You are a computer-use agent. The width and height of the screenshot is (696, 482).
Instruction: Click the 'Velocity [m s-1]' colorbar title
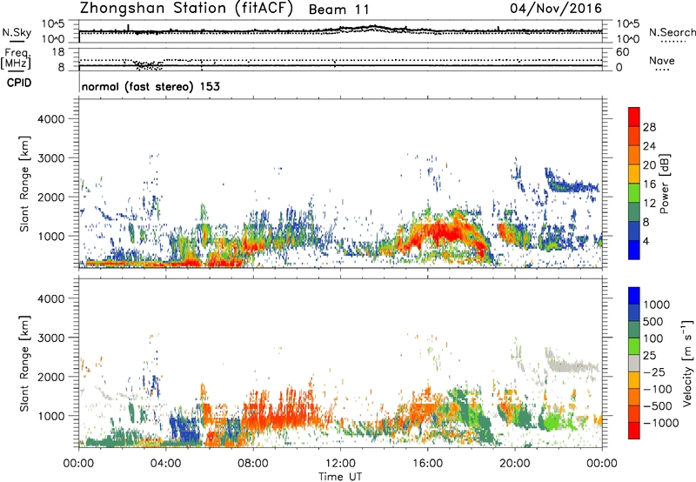pos(686,363)
